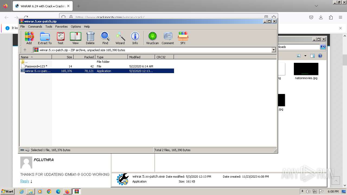Image resolution: width=347 pixels, height=195 pixels.
Task: Go up one folder level in WinRAR
Action: [x=25, y=50]
